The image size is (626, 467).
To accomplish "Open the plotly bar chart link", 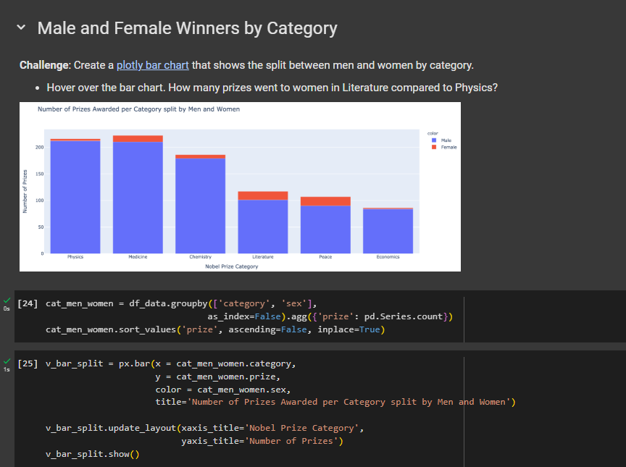I will (152, 65).
